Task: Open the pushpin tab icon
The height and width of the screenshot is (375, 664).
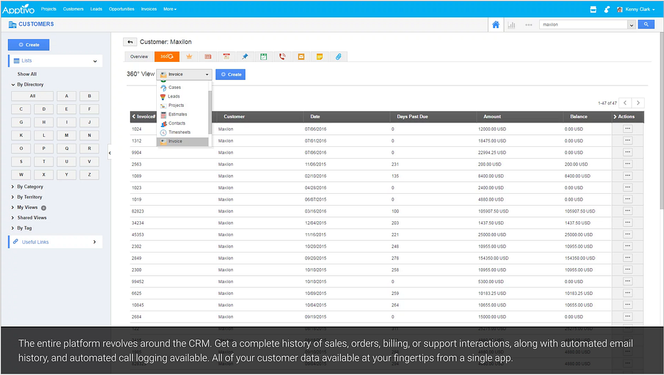Action: [x=245, y=57]
